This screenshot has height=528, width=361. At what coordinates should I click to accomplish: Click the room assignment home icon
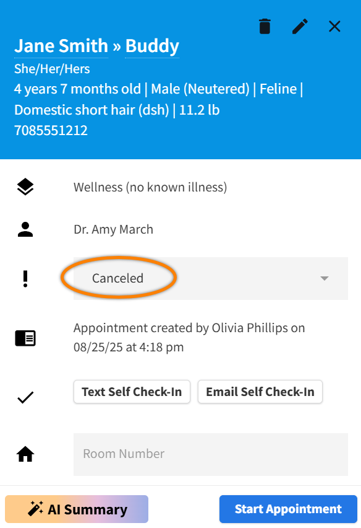pyautogui.click(x=25, y=454)
